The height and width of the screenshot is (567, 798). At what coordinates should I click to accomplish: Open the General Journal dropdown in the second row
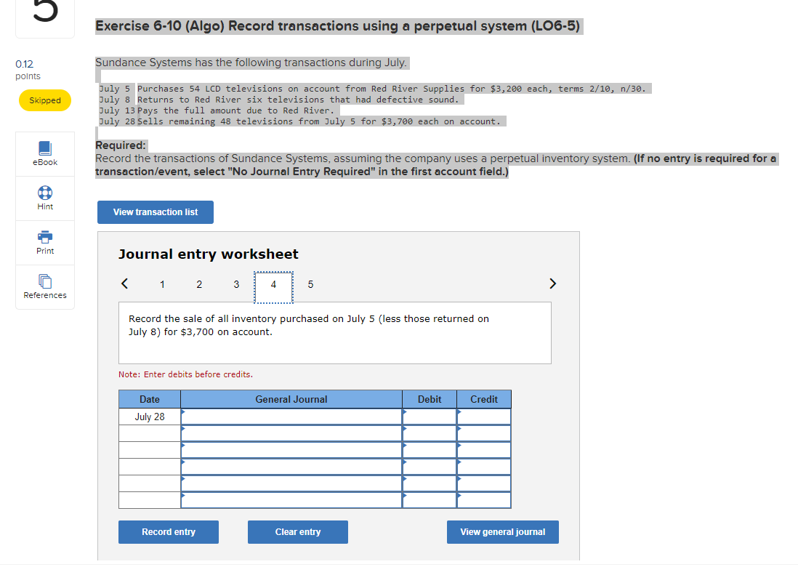(x=291, y=433)
